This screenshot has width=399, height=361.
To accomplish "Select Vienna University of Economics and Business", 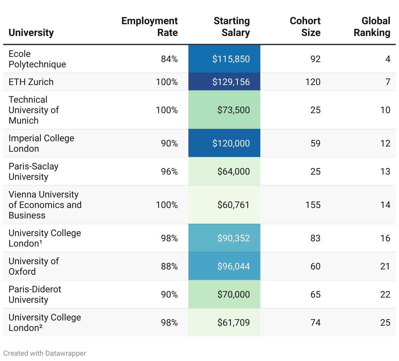I will tap(45, 205).
